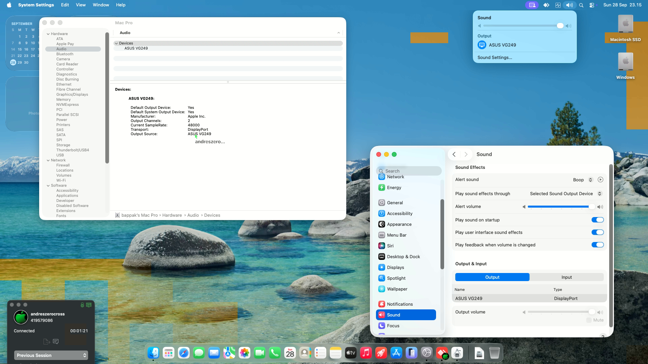
Task: Select Bluetooth in System Information sidebar
Action: tap(65, 54)
